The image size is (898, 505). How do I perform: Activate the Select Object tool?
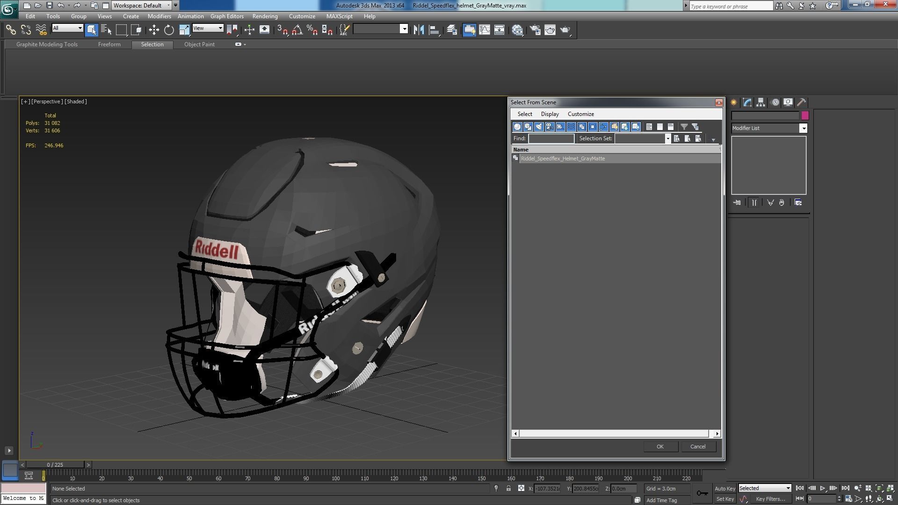(x=91, y=30)
